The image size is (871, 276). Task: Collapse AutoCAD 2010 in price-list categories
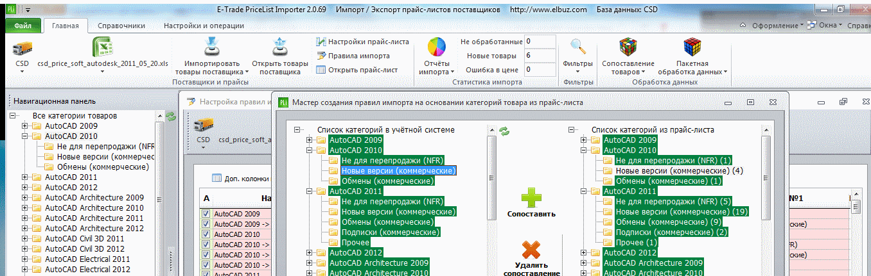tap(584, 150)
